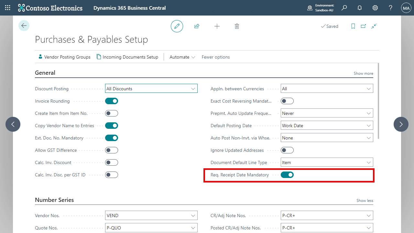Screen dimensions: 414x233
Task: Turn off Req. Receipt Date Mandatory toggle
Action: click(287, 175)
